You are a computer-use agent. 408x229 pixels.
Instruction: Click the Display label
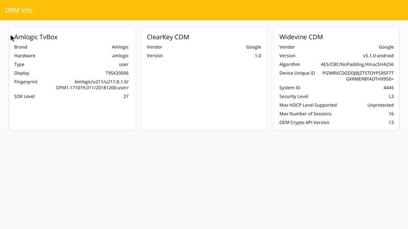coord(21,73)
